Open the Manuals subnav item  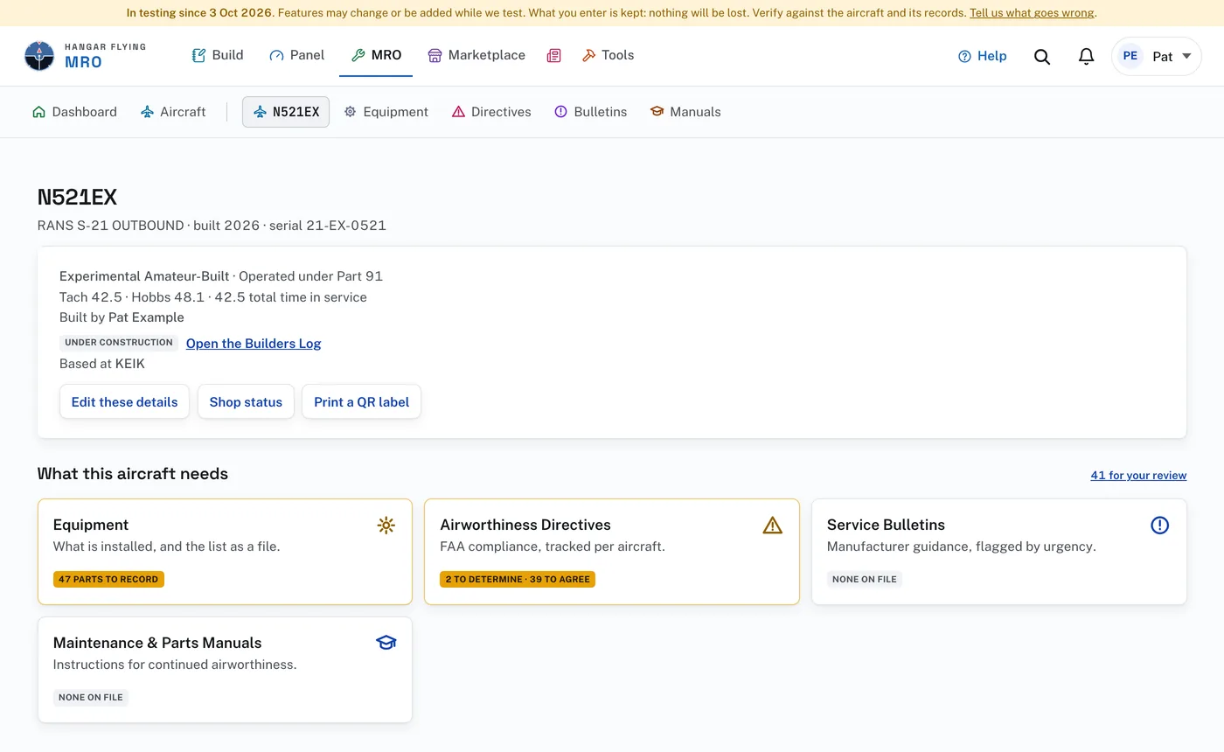(x=685, y=112)
